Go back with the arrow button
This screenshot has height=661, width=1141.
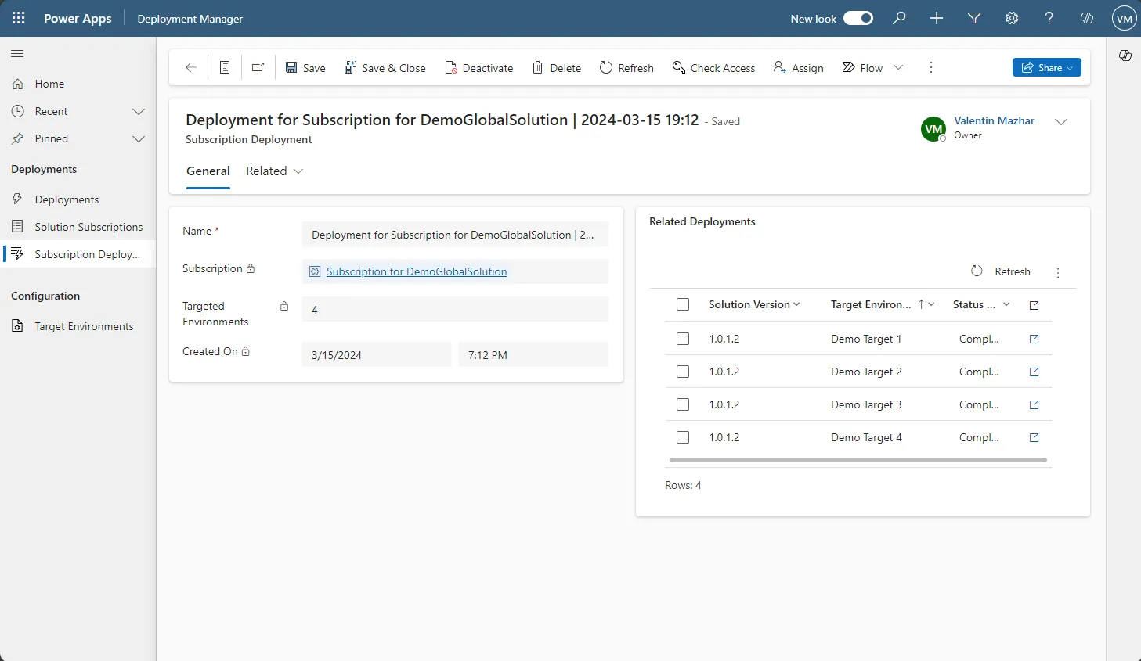tap(190, 67)
